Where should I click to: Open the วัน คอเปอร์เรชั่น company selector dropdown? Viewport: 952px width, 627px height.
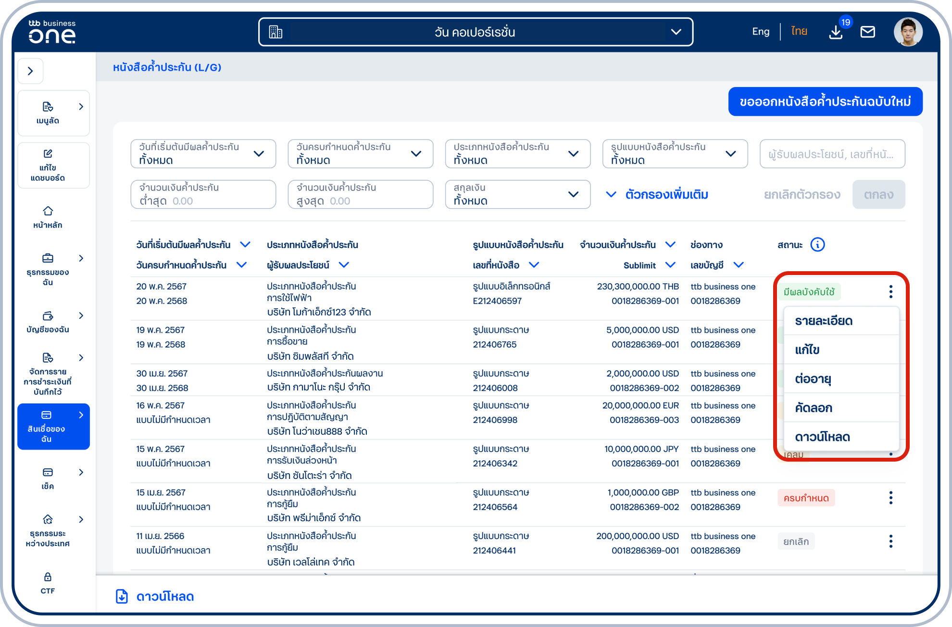(475, 32)
